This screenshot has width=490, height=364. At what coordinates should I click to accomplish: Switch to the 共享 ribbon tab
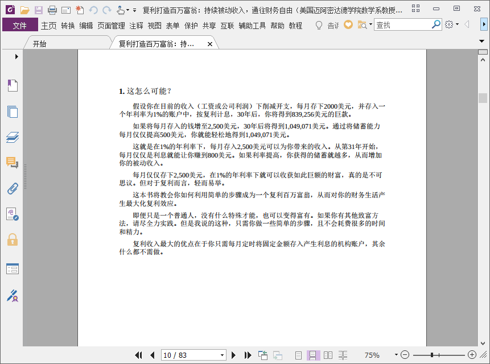coord(209,26)
